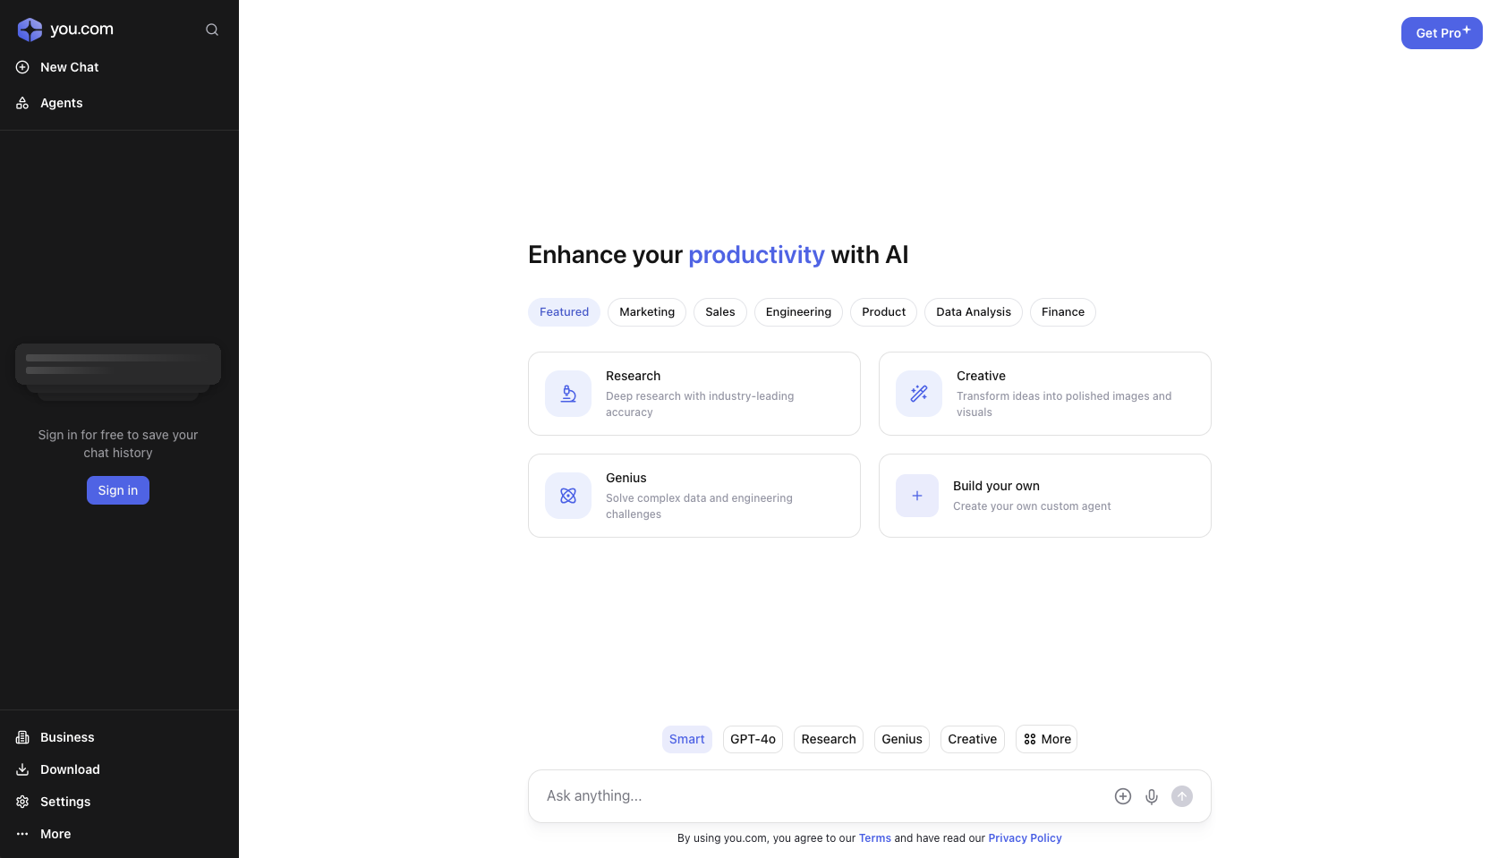The image size is (1498, 858).
Task: Click the Build your own plus icon
Action: [917, 496]
